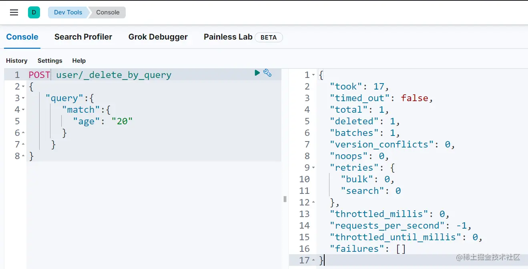
Task: Open the hamburger navigation menu
Action: click(x=14, y=12)
